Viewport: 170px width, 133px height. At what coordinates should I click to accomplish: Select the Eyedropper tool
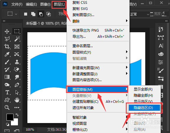[x=7, y=54]
